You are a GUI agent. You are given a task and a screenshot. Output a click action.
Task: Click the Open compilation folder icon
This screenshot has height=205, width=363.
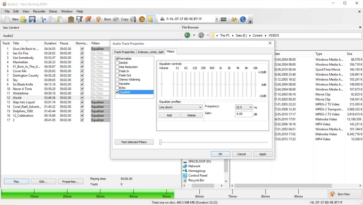pyautogui.click(x=24, y=19)
